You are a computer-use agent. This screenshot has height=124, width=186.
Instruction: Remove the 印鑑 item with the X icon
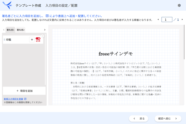(x=43, y=36)
